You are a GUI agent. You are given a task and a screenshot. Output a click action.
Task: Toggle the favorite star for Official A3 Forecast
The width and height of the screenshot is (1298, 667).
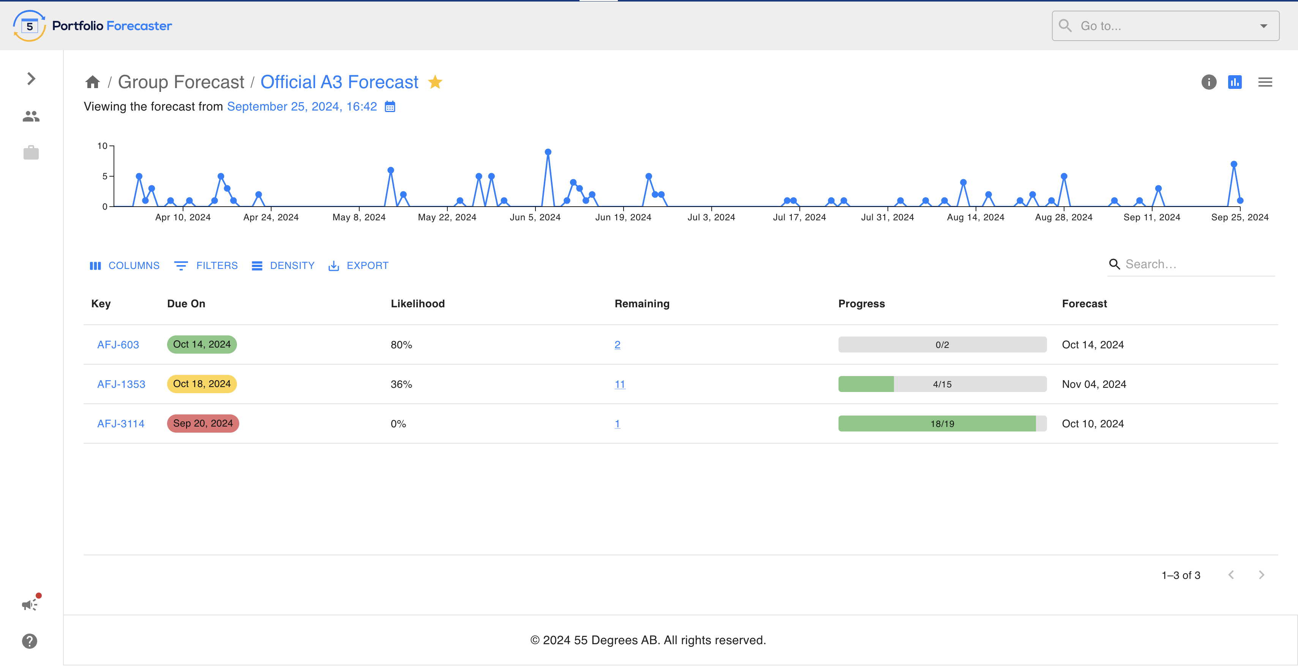435,82
